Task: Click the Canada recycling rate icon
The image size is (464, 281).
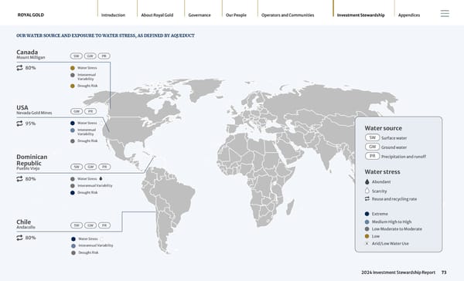Action: pos(19,68)
